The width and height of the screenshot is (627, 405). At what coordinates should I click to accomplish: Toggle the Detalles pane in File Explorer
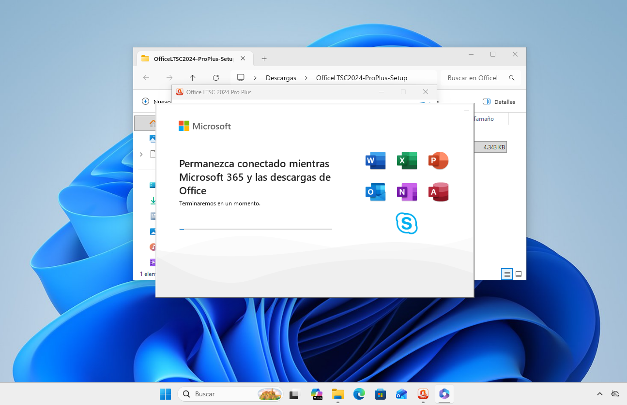(499, 101)
